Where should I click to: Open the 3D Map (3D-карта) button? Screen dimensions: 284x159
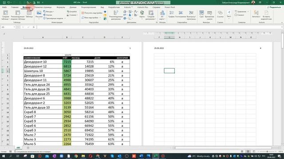[162, 15]
